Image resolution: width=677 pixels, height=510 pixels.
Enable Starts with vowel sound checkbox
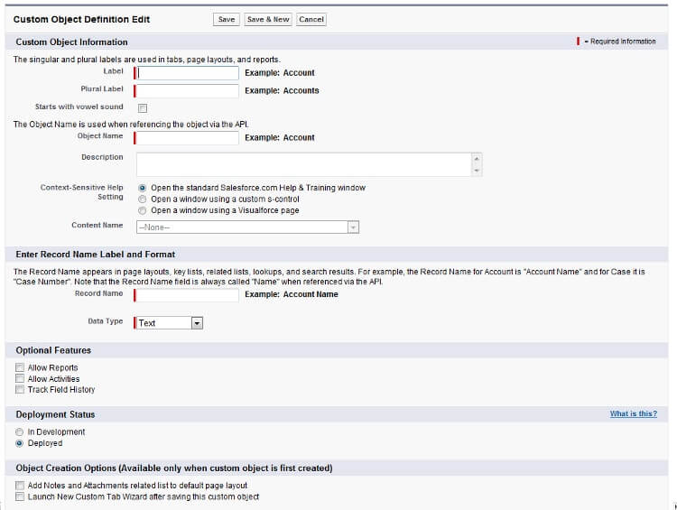click(x=142, y=108)
